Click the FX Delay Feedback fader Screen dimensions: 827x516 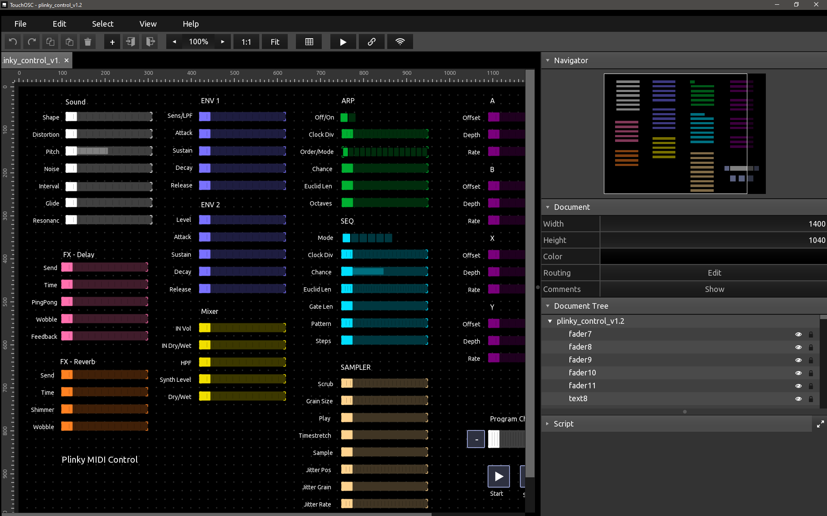[x=105, y=336]
